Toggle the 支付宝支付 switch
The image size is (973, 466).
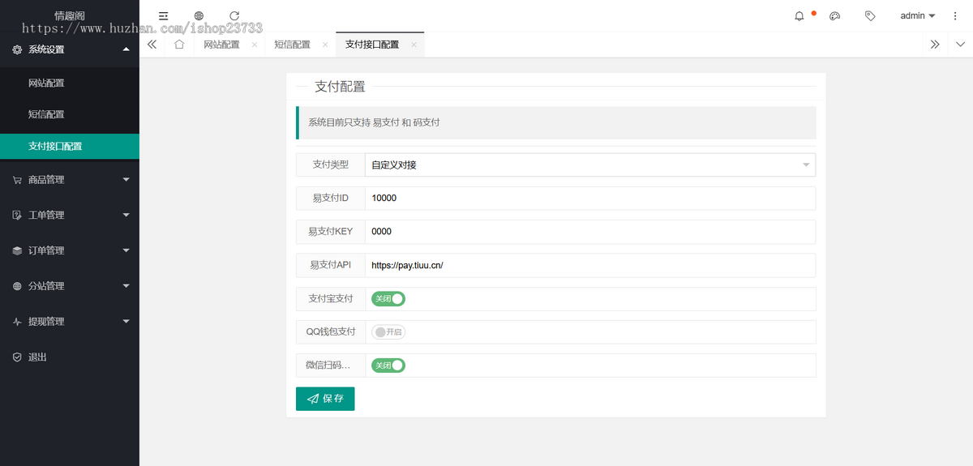tap(388, 298)
